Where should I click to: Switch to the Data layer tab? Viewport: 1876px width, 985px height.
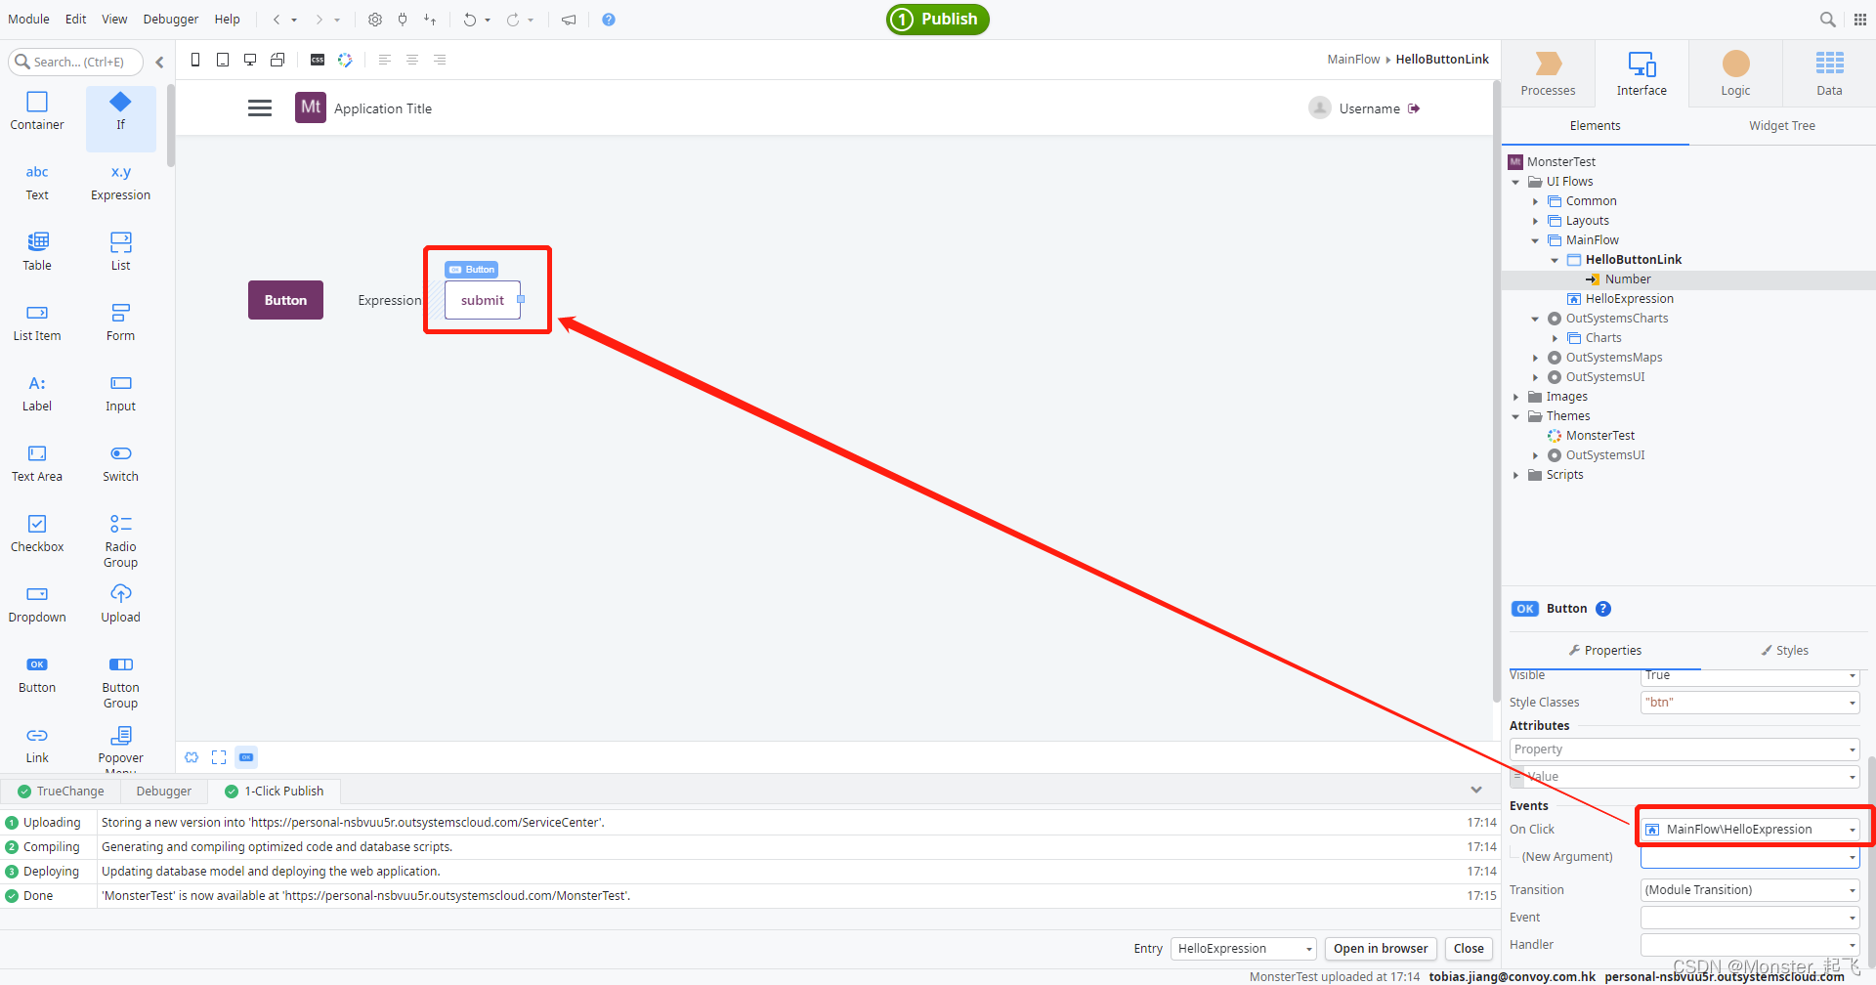click(x=1829, y=74)
